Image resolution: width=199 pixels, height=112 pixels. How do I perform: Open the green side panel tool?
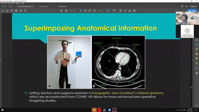pyautogui.click(x=197, y=49)
